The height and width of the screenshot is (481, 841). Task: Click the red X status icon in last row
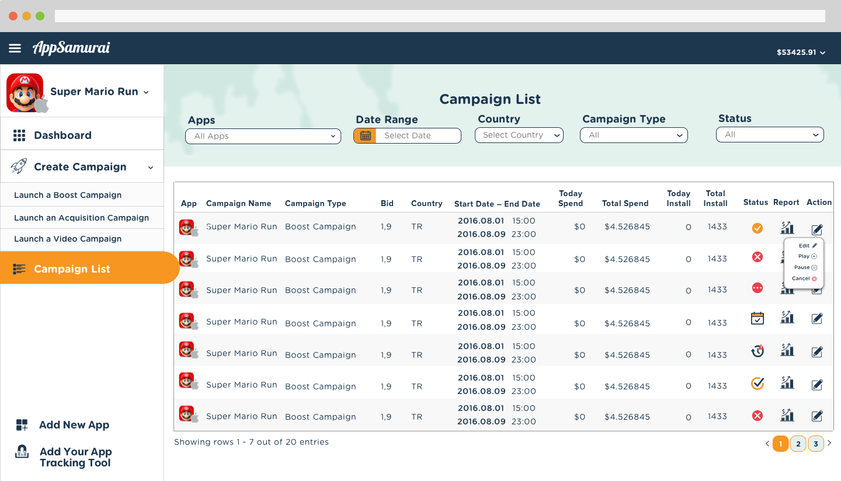[757, 416]
